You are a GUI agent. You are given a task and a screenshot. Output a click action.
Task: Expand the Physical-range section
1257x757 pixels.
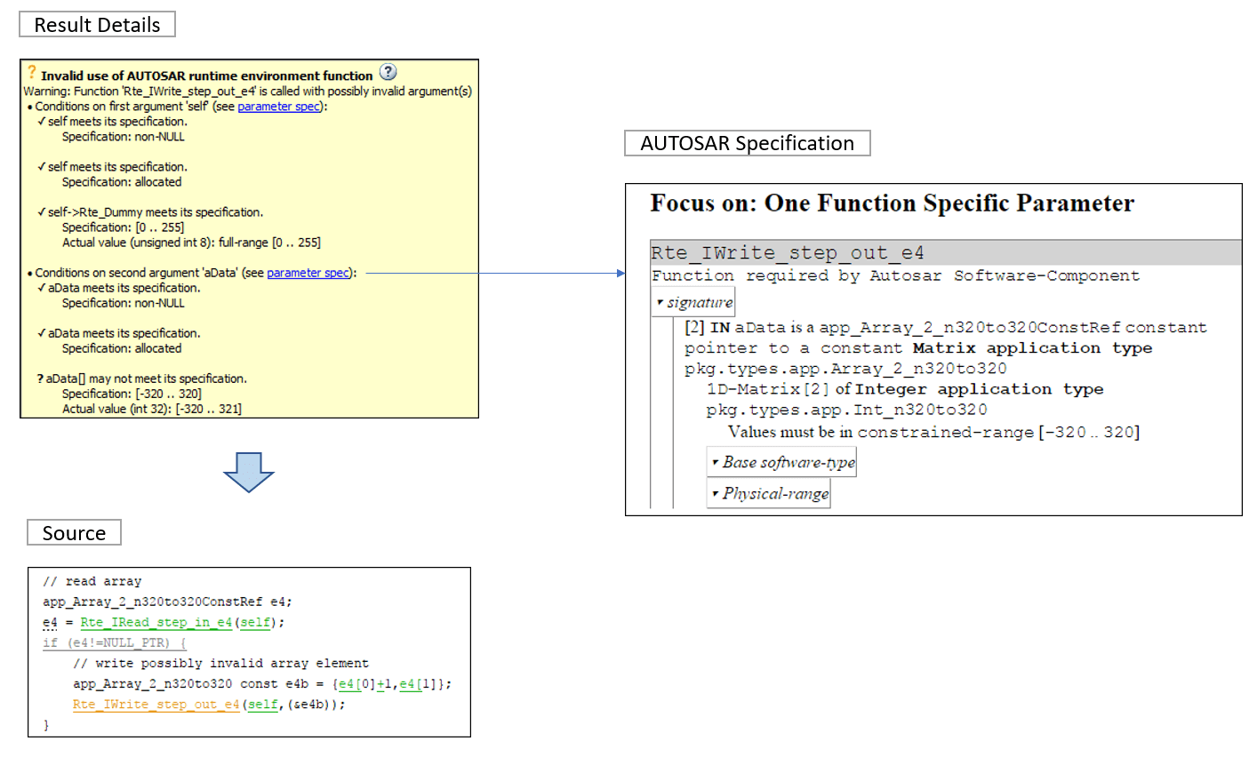769,493
